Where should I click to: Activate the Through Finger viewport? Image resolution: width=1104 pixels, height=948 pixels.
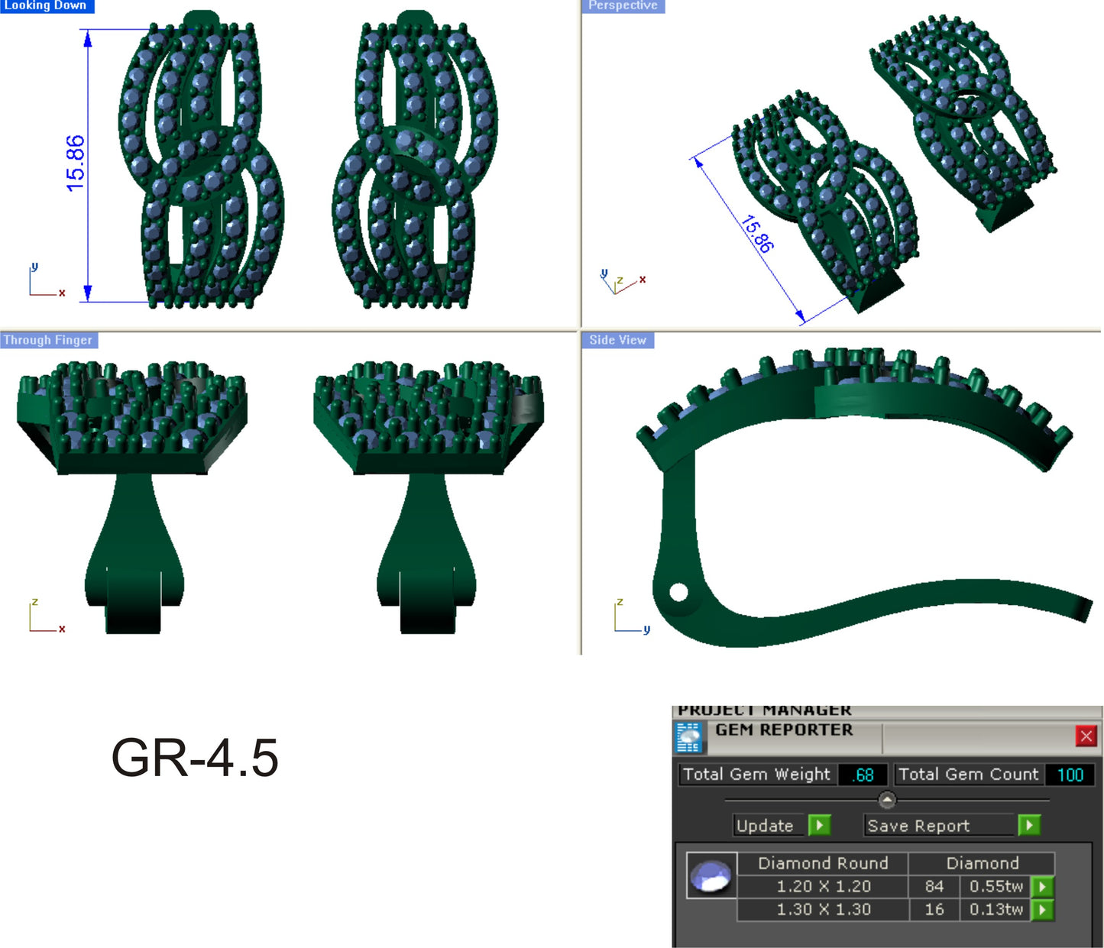pos(47,339)
